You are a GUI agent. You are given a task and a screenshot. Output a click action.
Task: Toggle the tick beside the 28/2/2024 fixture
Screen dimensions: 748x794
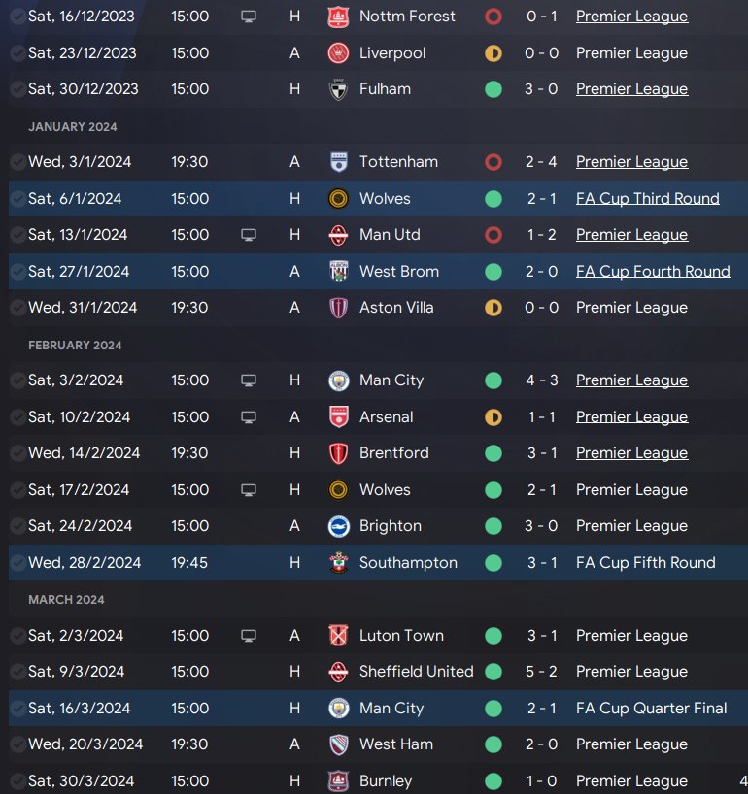pyautogui.click(x=17, y=563)
